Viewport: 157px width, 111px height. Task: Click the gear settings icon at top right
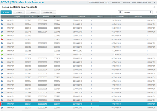(x=154, y=7)
